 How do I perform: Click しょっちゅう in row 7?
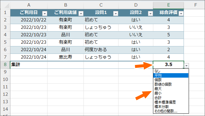tap(101, 57)
